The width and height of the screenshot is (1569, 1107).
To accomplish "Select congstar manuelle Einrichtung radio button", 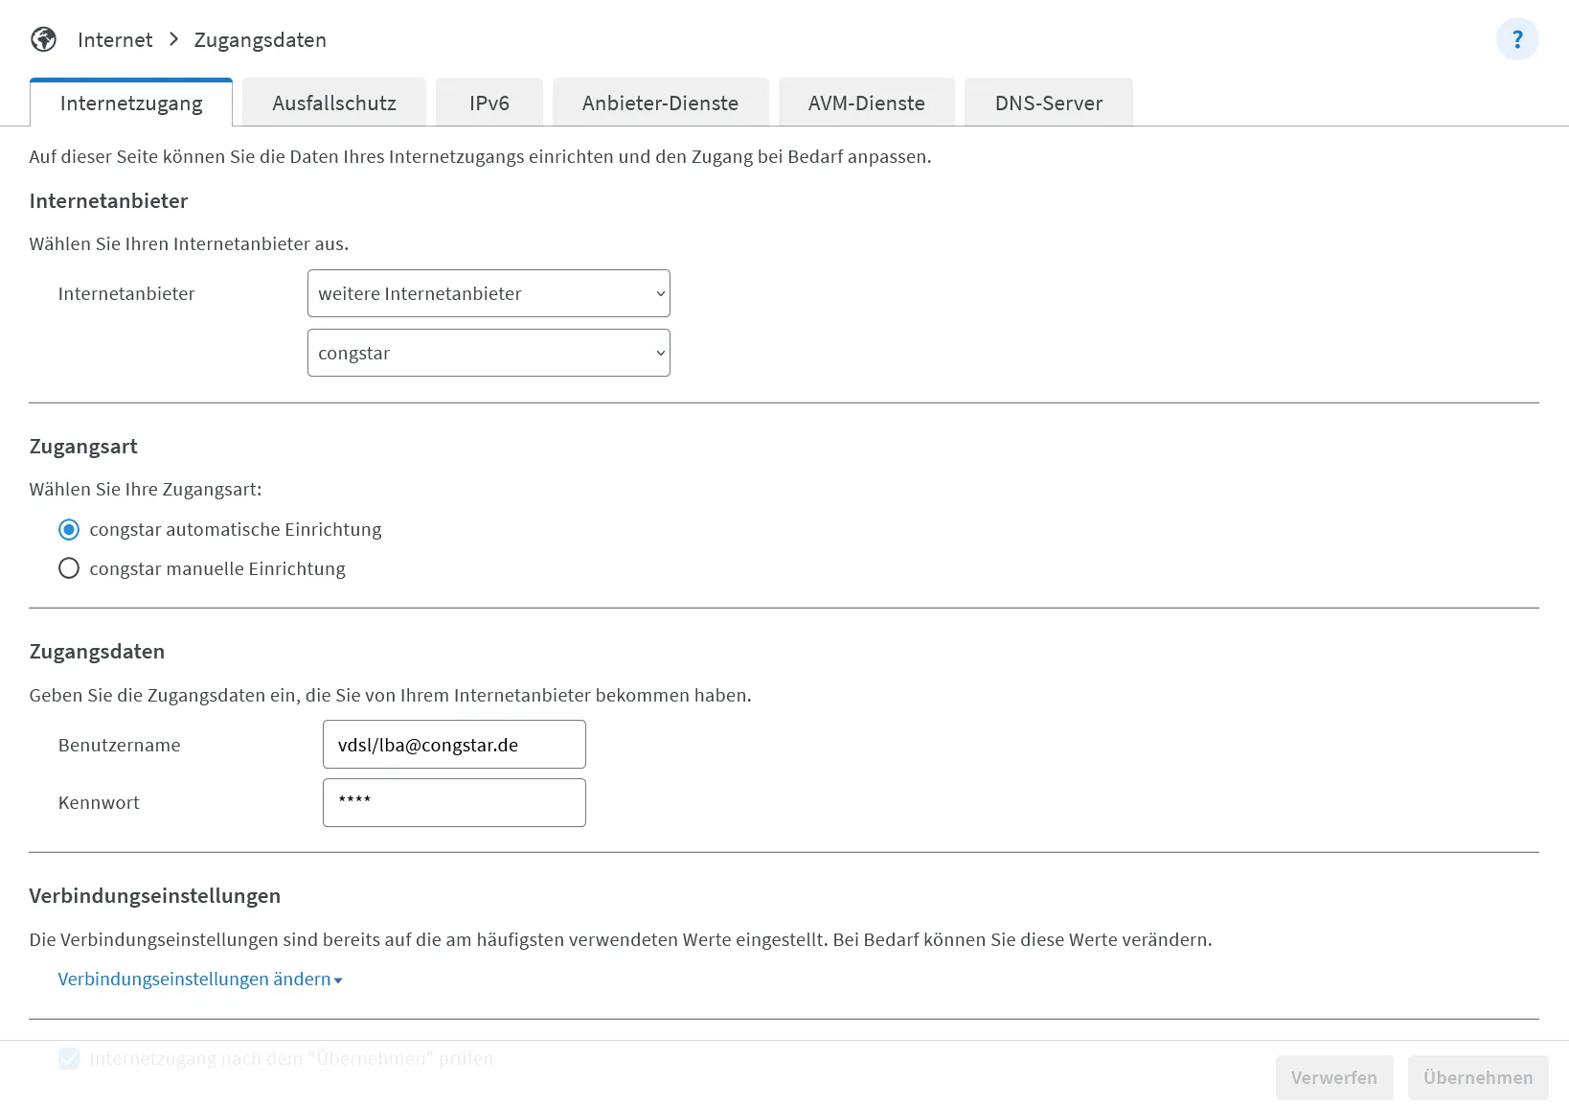I will 69,568.
